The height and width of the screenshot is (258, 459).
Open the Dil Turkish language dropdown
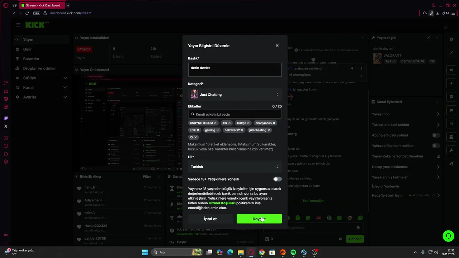235,167
